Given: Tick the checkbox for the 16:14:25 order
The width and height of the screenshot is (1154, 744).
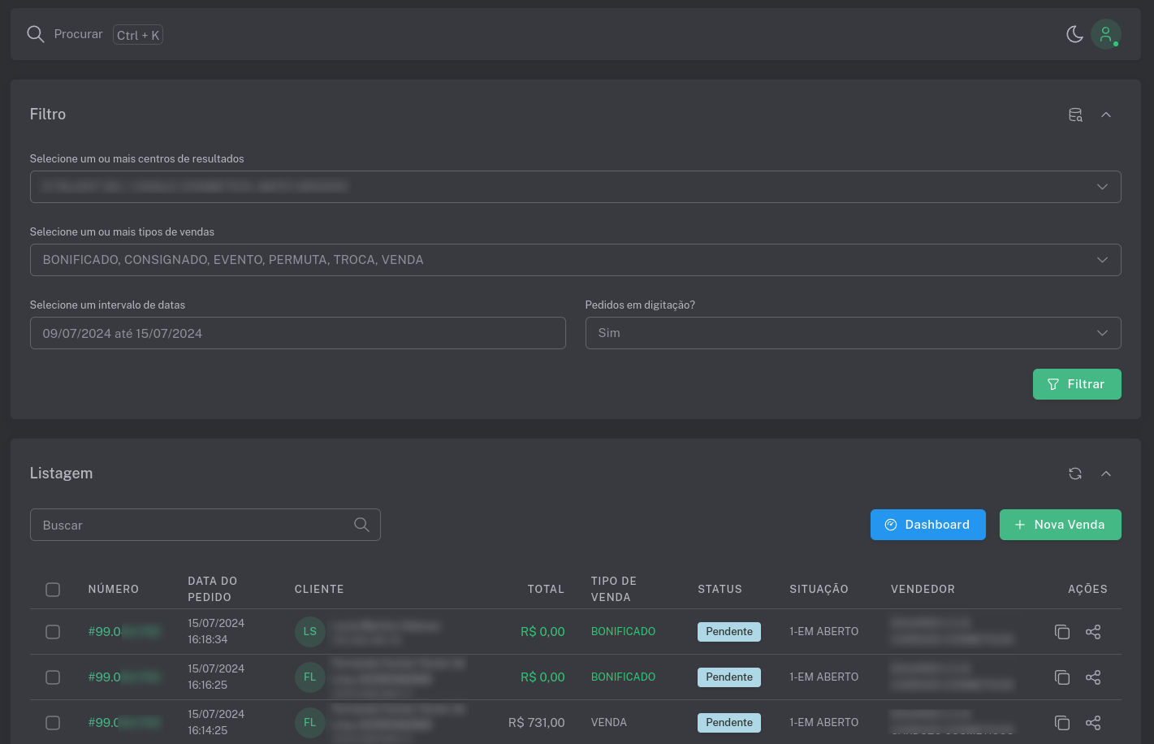Looking at the screenshot, I should coord(53,723).
